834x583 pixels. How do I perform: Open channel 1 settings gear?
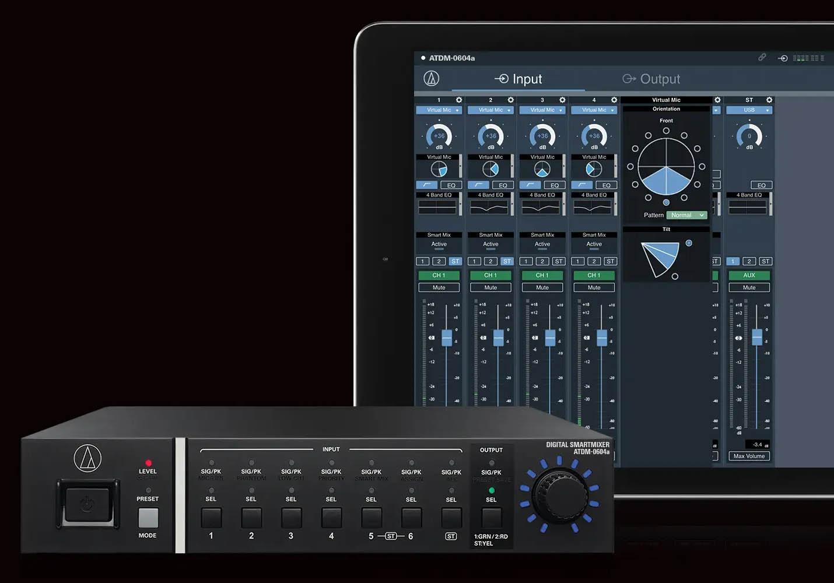click(459, 100)
